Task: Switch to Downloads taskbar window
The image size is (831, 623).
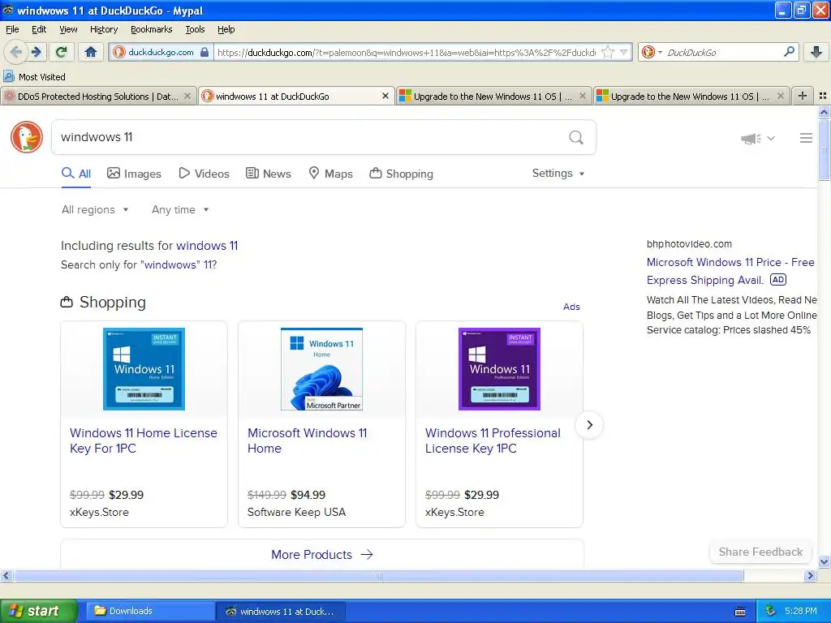Action: (149, 611)
